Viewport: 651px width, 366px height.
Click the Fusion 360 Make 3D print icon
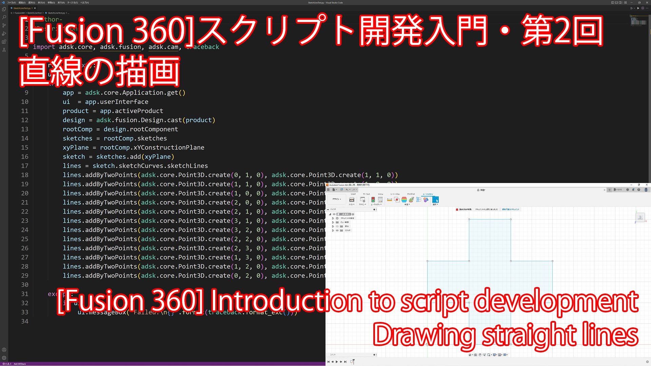click(x=352, y=200)
